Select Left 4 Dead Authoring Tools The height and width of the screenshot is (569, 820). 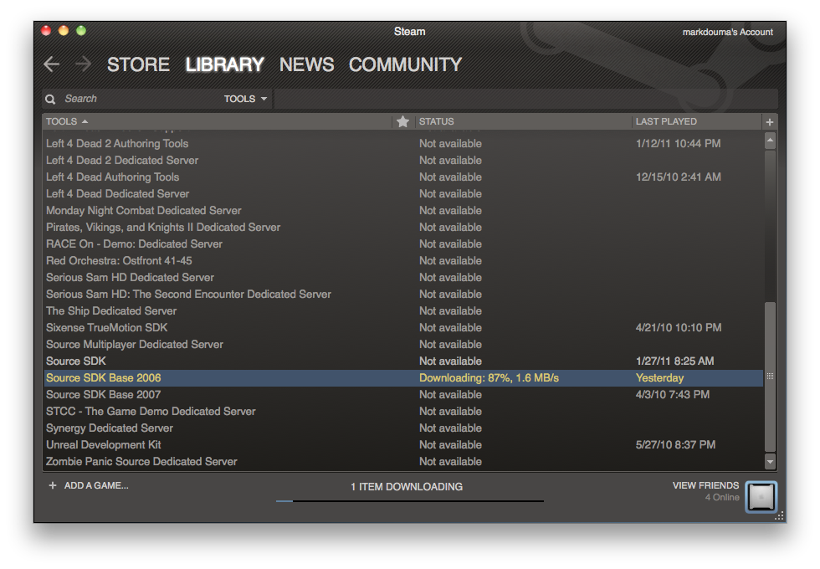coord(403,177)
